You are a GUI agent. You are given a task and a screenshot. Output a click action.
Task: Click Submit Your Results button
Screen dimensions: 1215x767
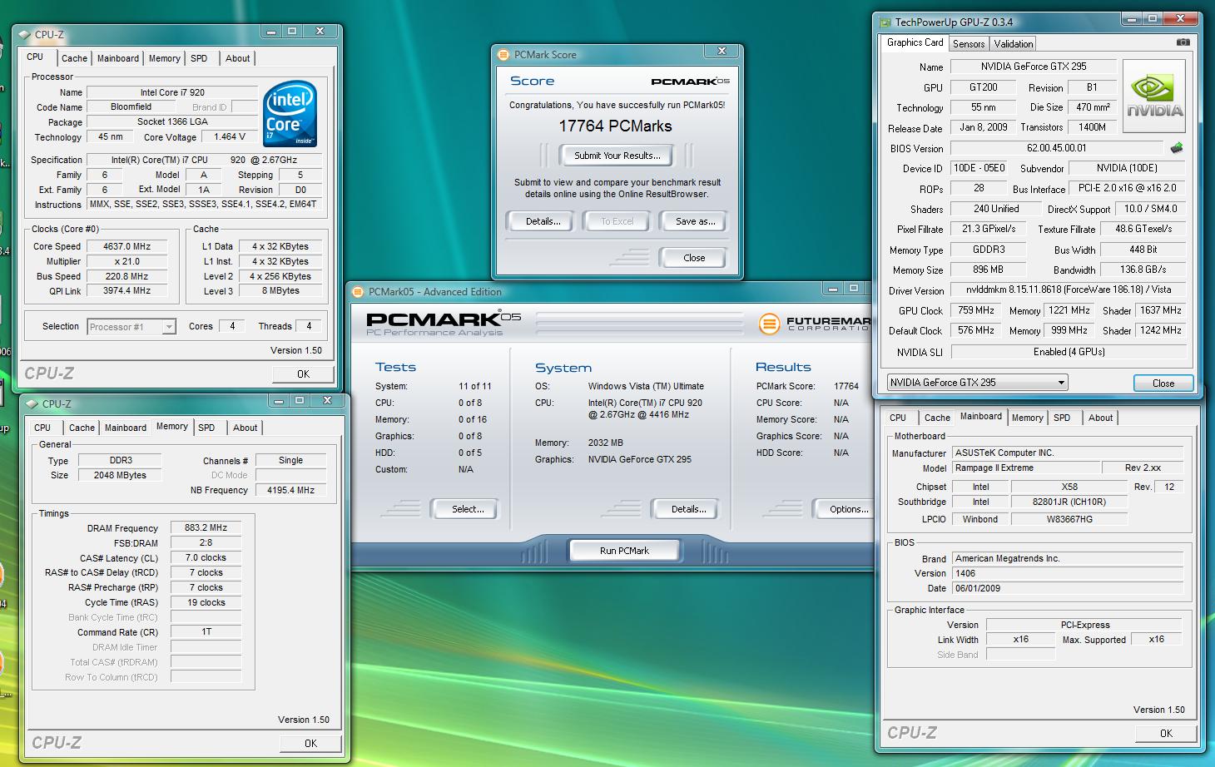tap(617, 156)
